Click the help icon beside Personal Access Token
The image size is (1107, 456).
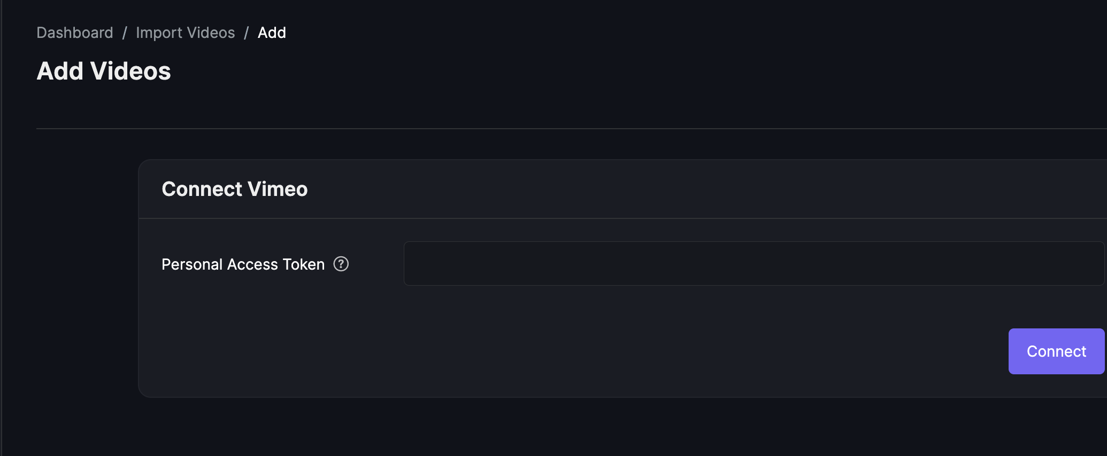(341, 264)
